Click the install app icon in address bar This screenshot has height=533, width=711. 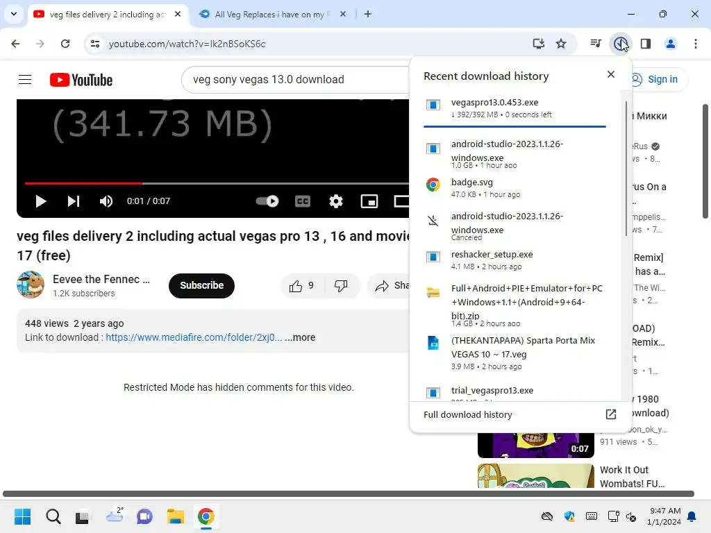(538, 44)
